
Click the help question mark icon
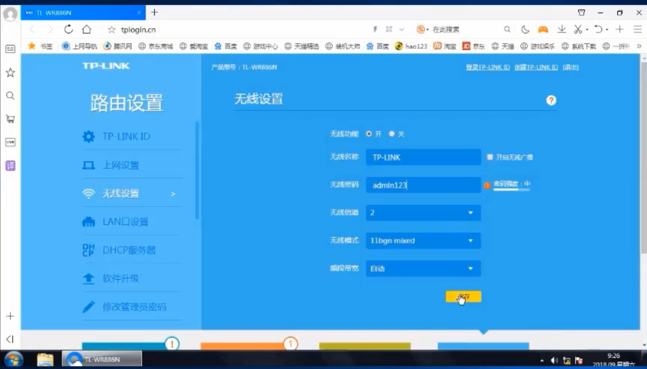click(551, 100)
